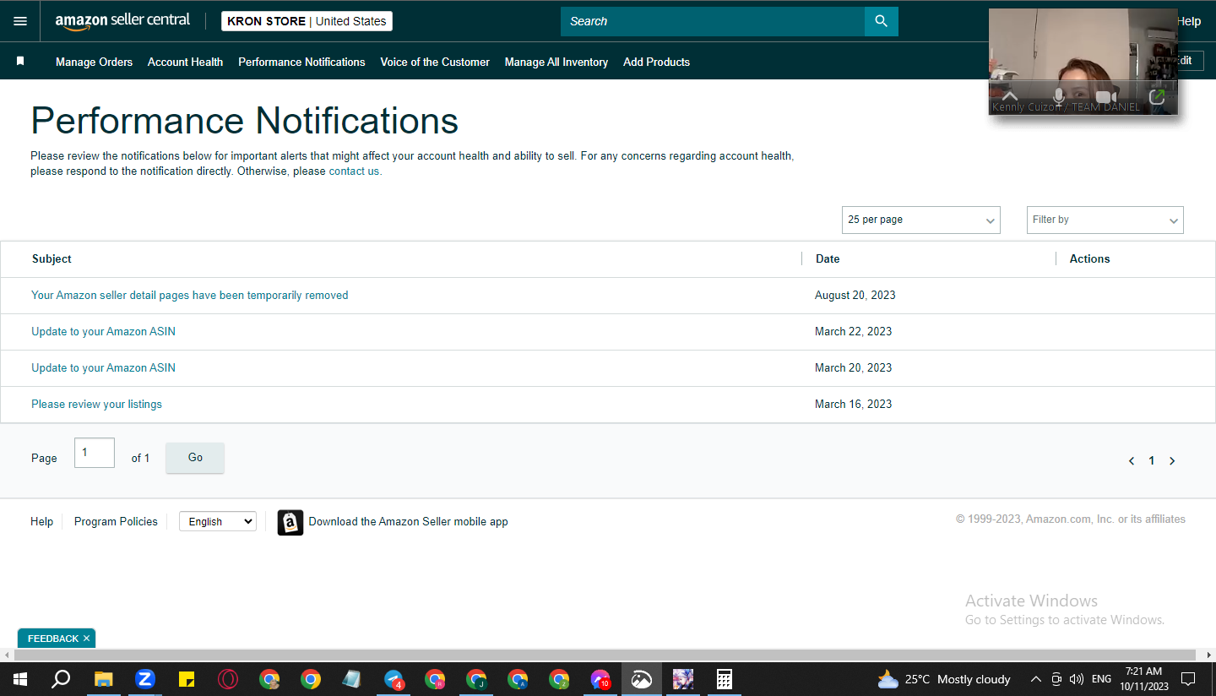This screenshot has height=696, width=1216.
Task: Click the magnifier search button
Action: point(881,21)
